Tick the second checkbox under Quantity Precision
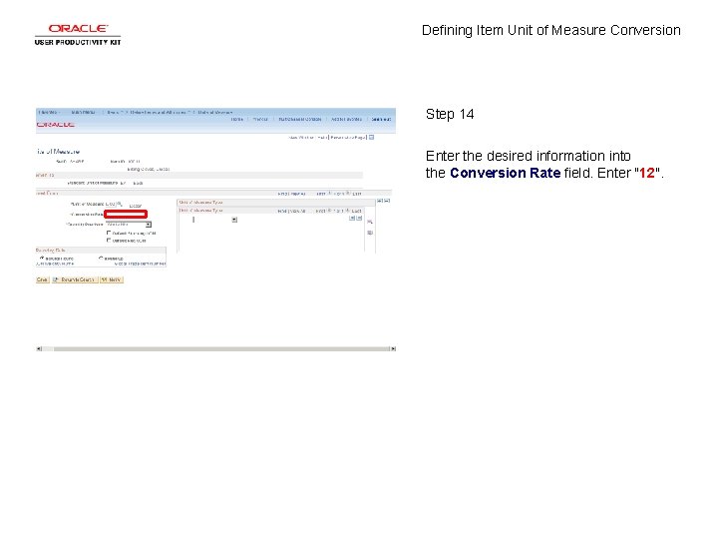 coord(109,241)
